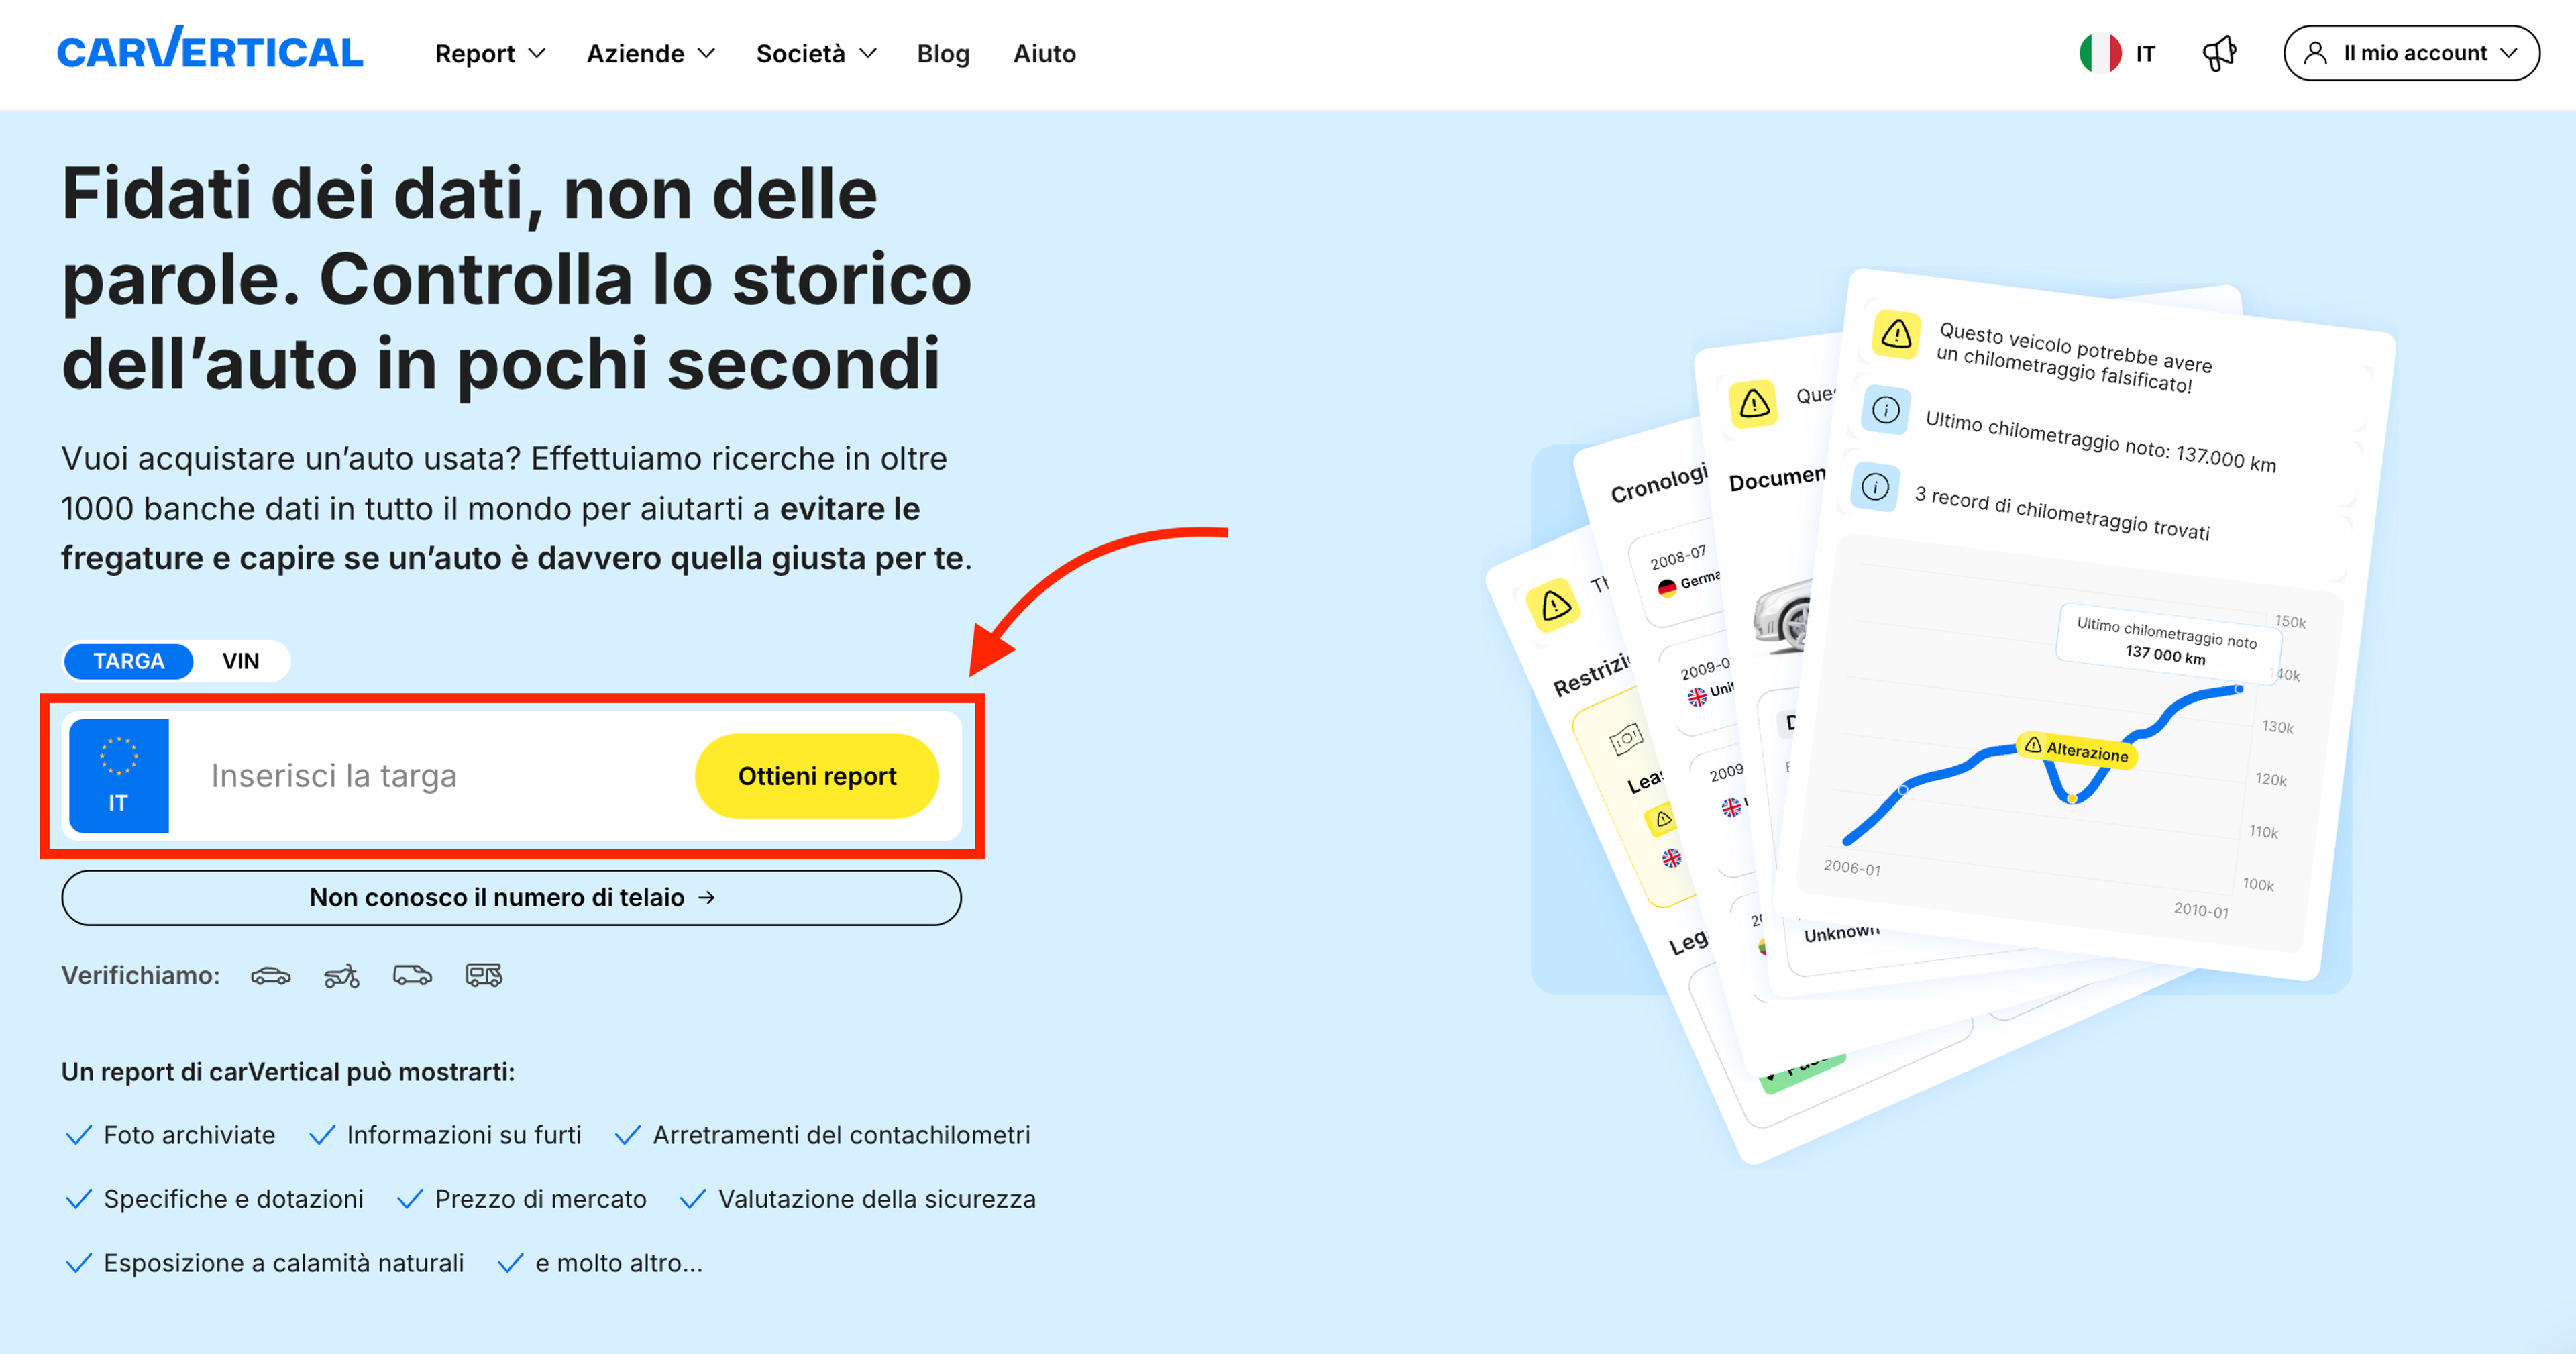This screenshot has height=1354, width=2576.
Task: Click the user avatar icon in account button
Action: point(2316,53)
